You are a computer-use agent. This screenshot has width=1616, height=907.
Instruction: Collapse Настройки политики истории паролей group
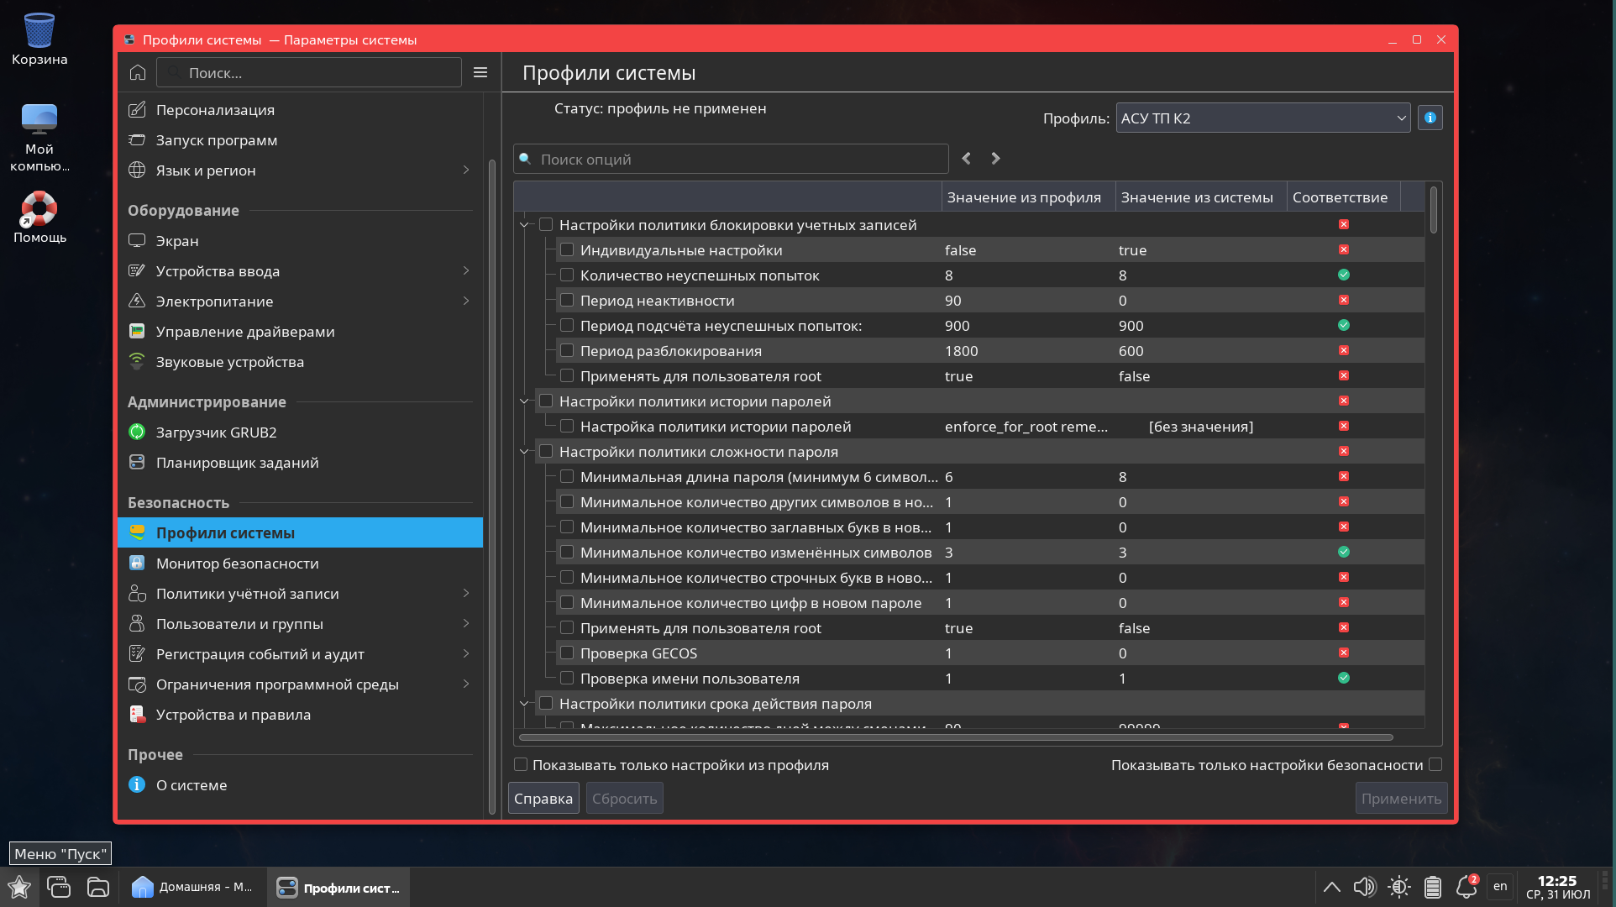pos(524,401)
